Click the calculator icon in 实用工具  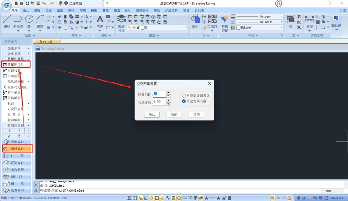318,22
